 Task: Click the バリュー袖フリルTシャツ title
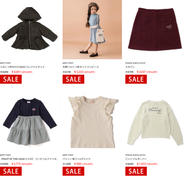(x=76, y=159)
